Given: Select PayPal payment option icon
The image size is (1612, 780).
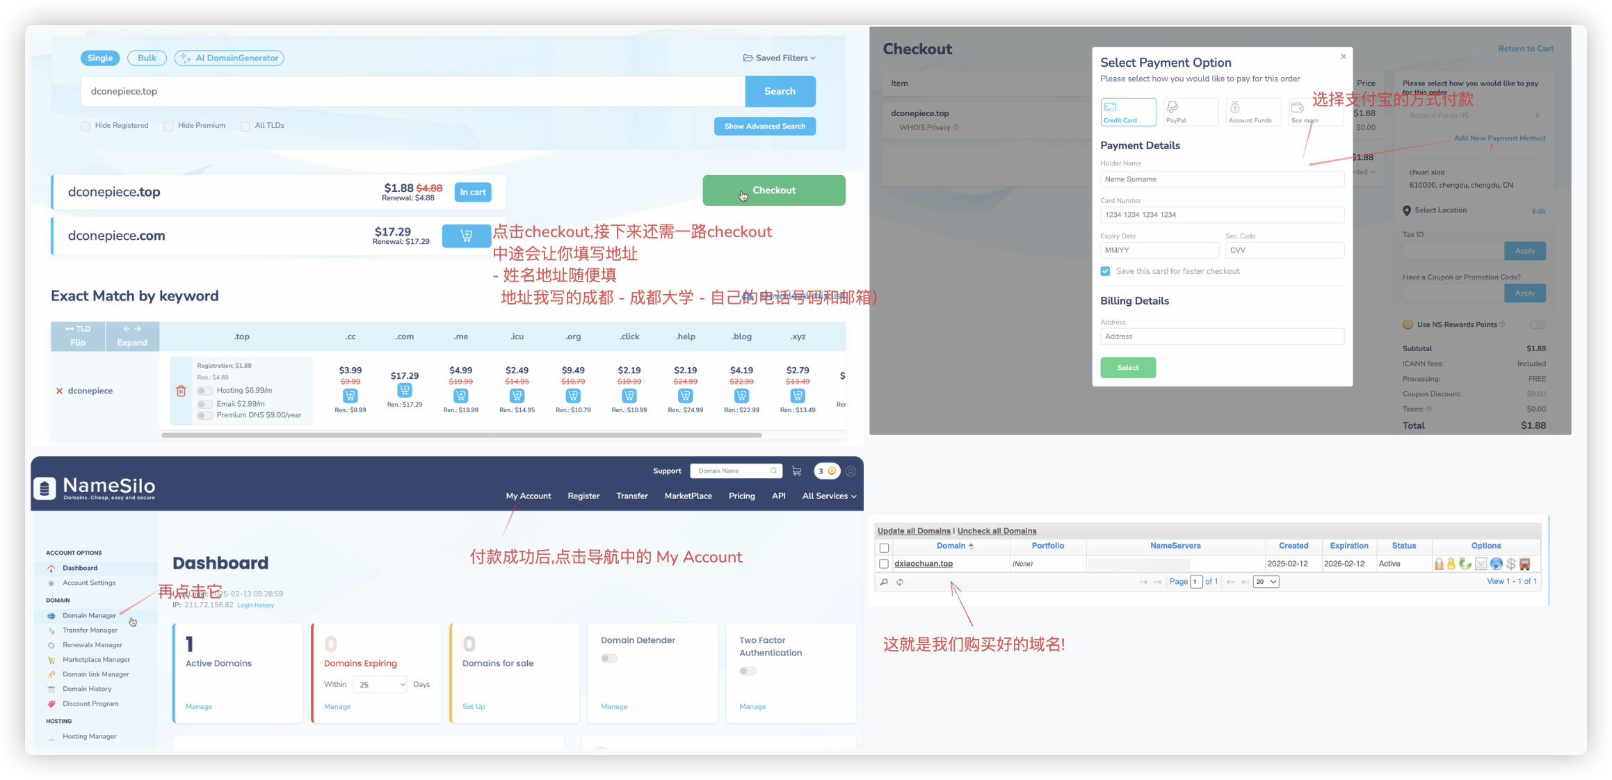Looking at the screenshot, I should click(x=1190, y=111).
